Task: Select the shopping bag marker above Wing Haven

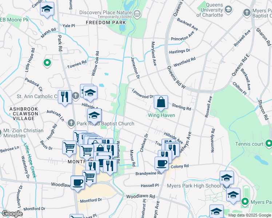Action: tap(161, 103)
